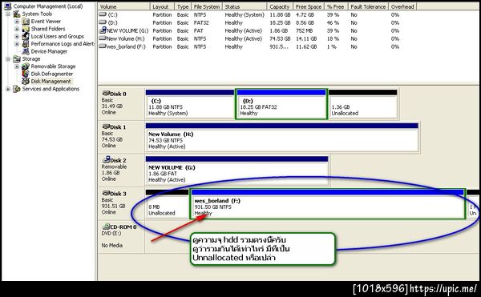Expand the Shared Folders node
The width and height of the screenshot is (481, 297).
pyautogui.click(x=17, y=29)
